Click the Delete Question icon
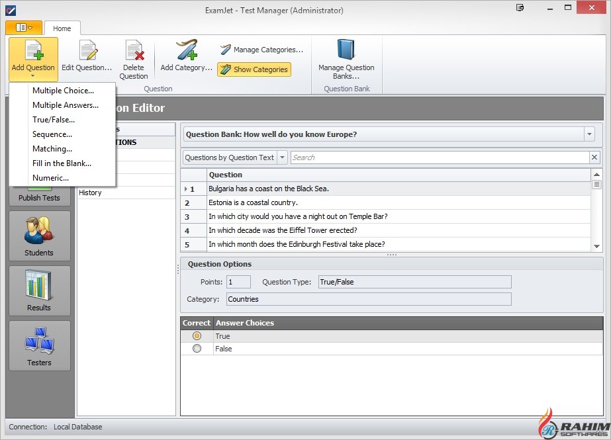Screen dimensions: 611x440 click(134, 51)
